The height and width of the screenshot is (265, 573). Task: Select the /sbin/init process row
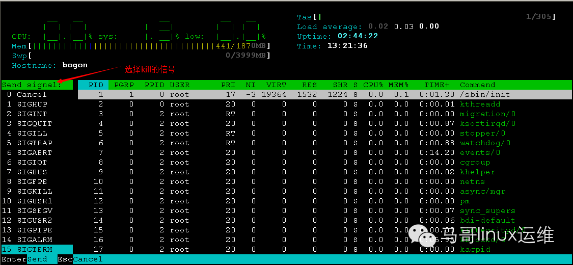click(325, 94)
